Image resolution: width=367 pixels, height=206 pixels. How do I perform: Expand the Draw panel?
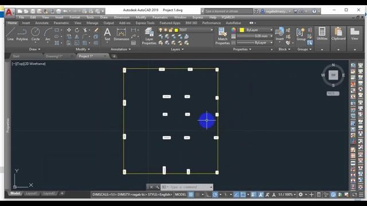[x=34, y=49]
